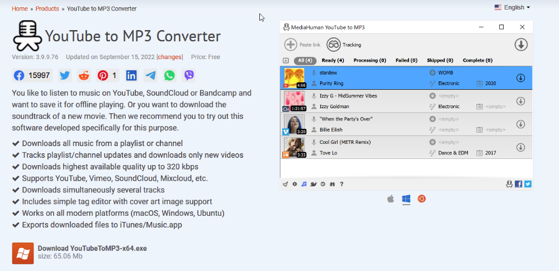Viewport: 559px width, 271px height.
Task: Click the Paste link plus icon
Action: pos(291,45)
